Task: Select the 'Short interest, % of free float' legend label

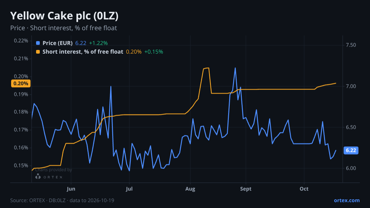Action: (83, 52)
